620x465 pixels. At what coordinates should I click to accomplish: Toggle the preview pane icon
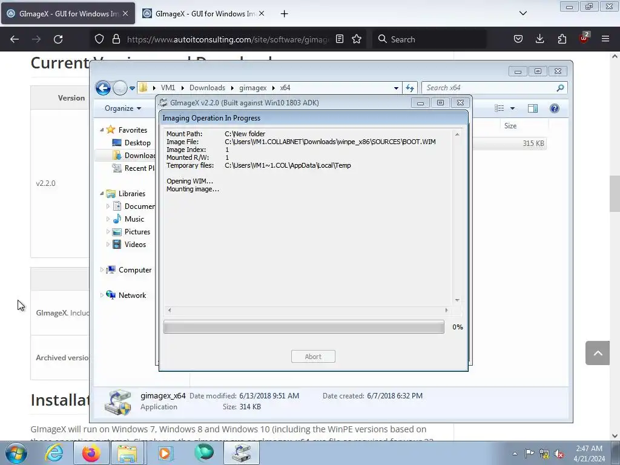533,108
